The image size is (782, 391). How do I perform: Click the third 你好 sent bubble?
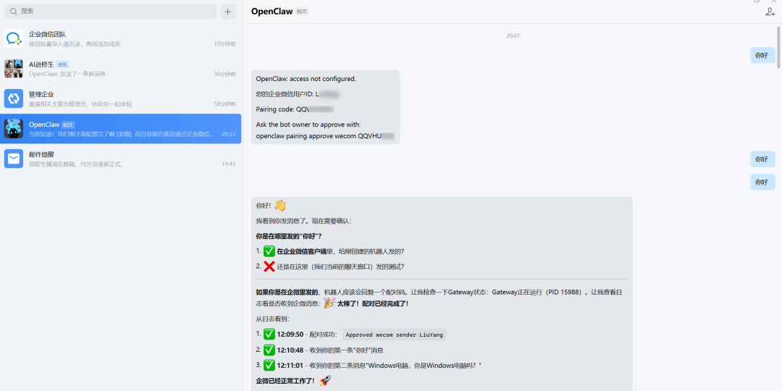[762, 182]
